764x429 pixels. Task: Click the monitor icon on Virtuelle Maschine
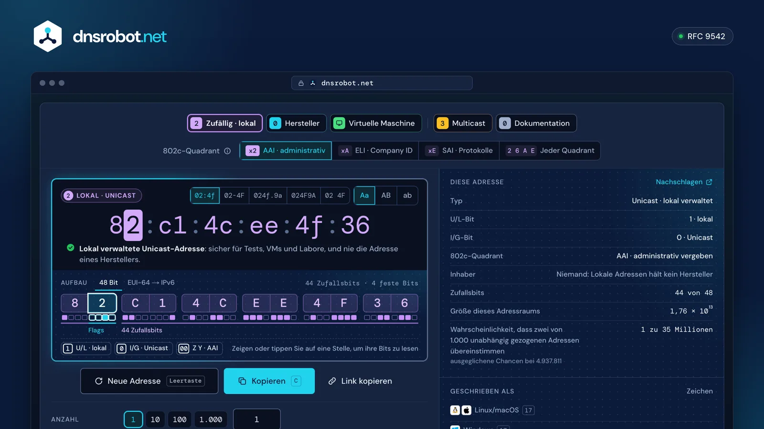[339, 123]
